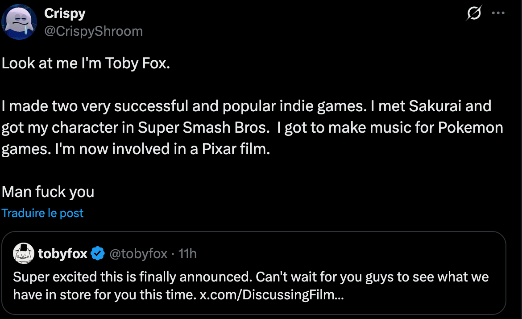522x319 pixels.
Task: Click the tobyfox display name
Action: click(63, 254)
